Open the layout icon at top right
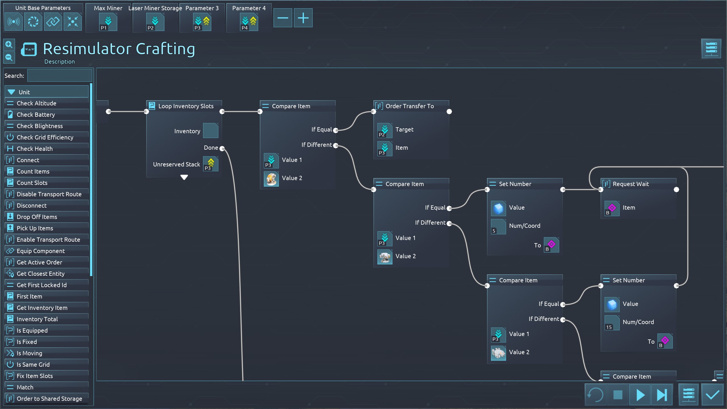Image resolution: width=727 pixels, height=409 pixels. [x=711, y=49]
